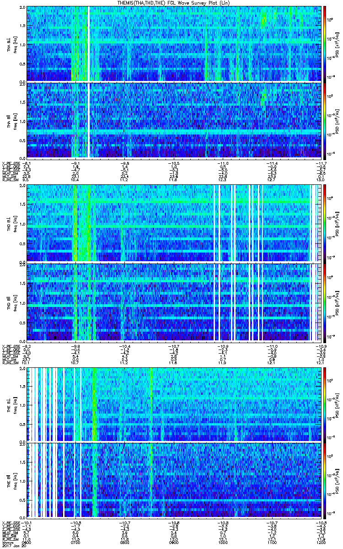Click the THE B-parallel spectrogram panel
Image resolution: width=343 pixels, height=549 pixels.
[174, 480]
